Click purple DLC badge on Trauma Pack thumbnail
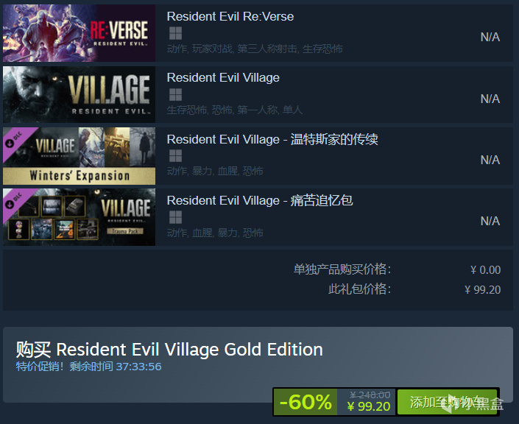 pos(15,202)
